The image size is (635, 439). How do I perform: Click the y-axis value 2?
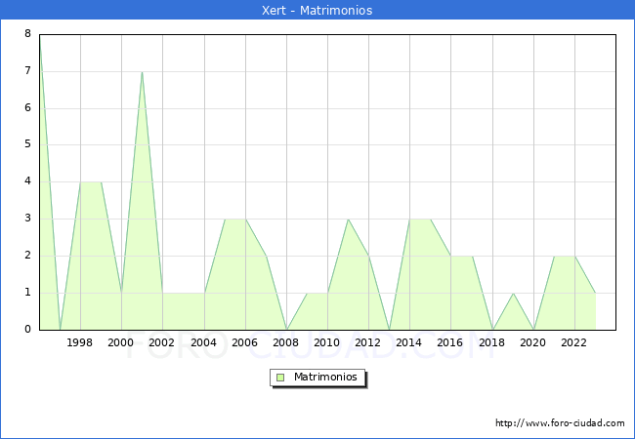27,255
